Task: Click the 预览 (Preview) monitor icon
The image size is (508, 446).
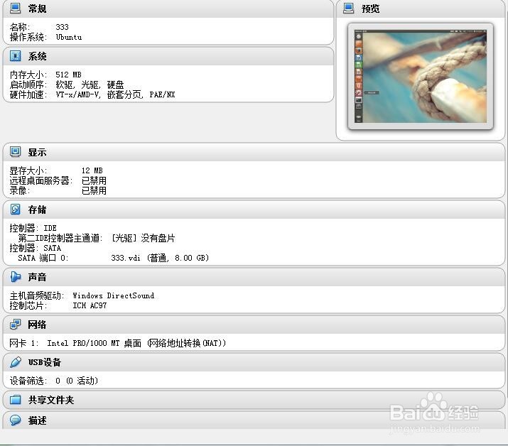Action: [x=349, y=8]
